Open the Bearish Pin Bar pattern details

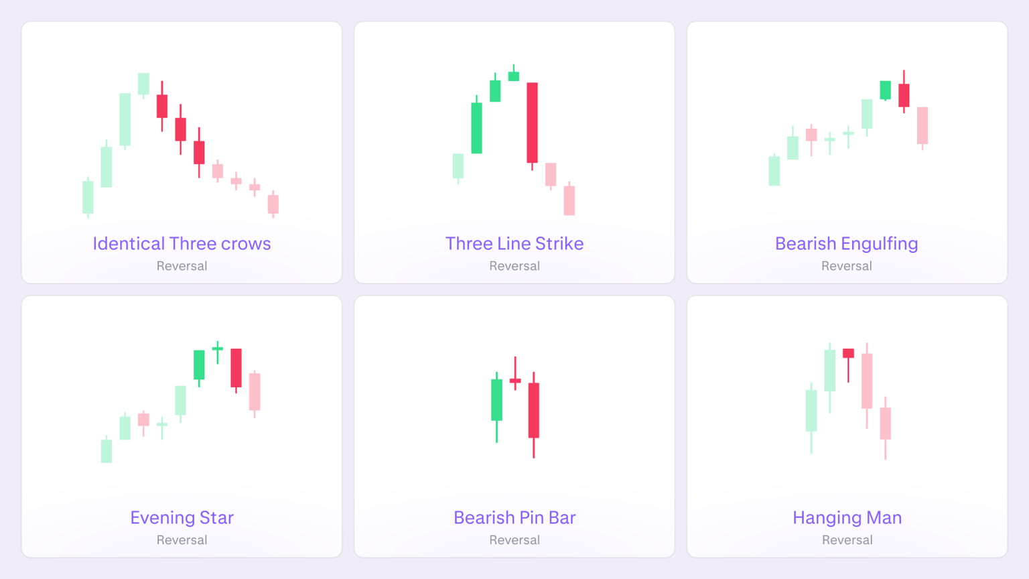coord(514,517)
